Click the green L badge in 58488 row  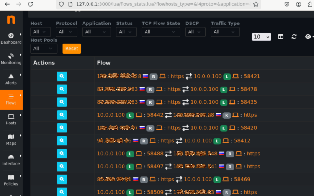click(130, 154)
